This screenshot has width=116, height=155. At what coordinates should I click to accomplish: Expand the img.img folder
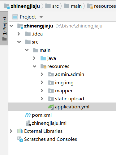[x=42, y=82]
